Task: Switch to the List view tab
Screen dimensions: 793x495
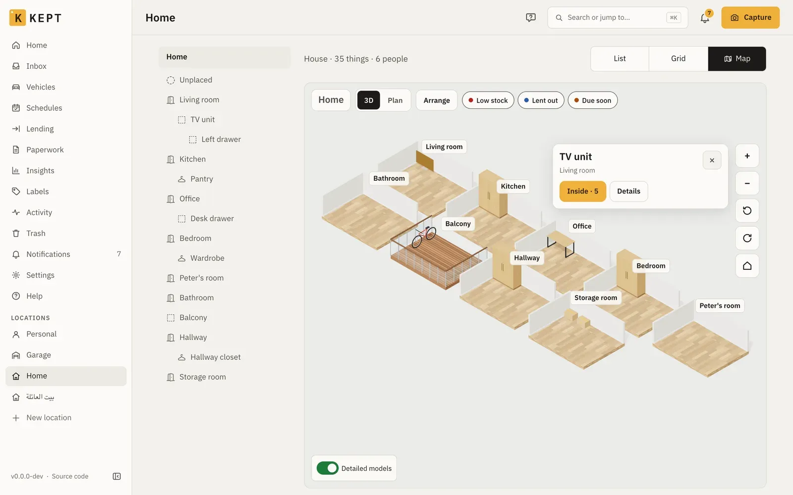Action: (x=620, y=59)
